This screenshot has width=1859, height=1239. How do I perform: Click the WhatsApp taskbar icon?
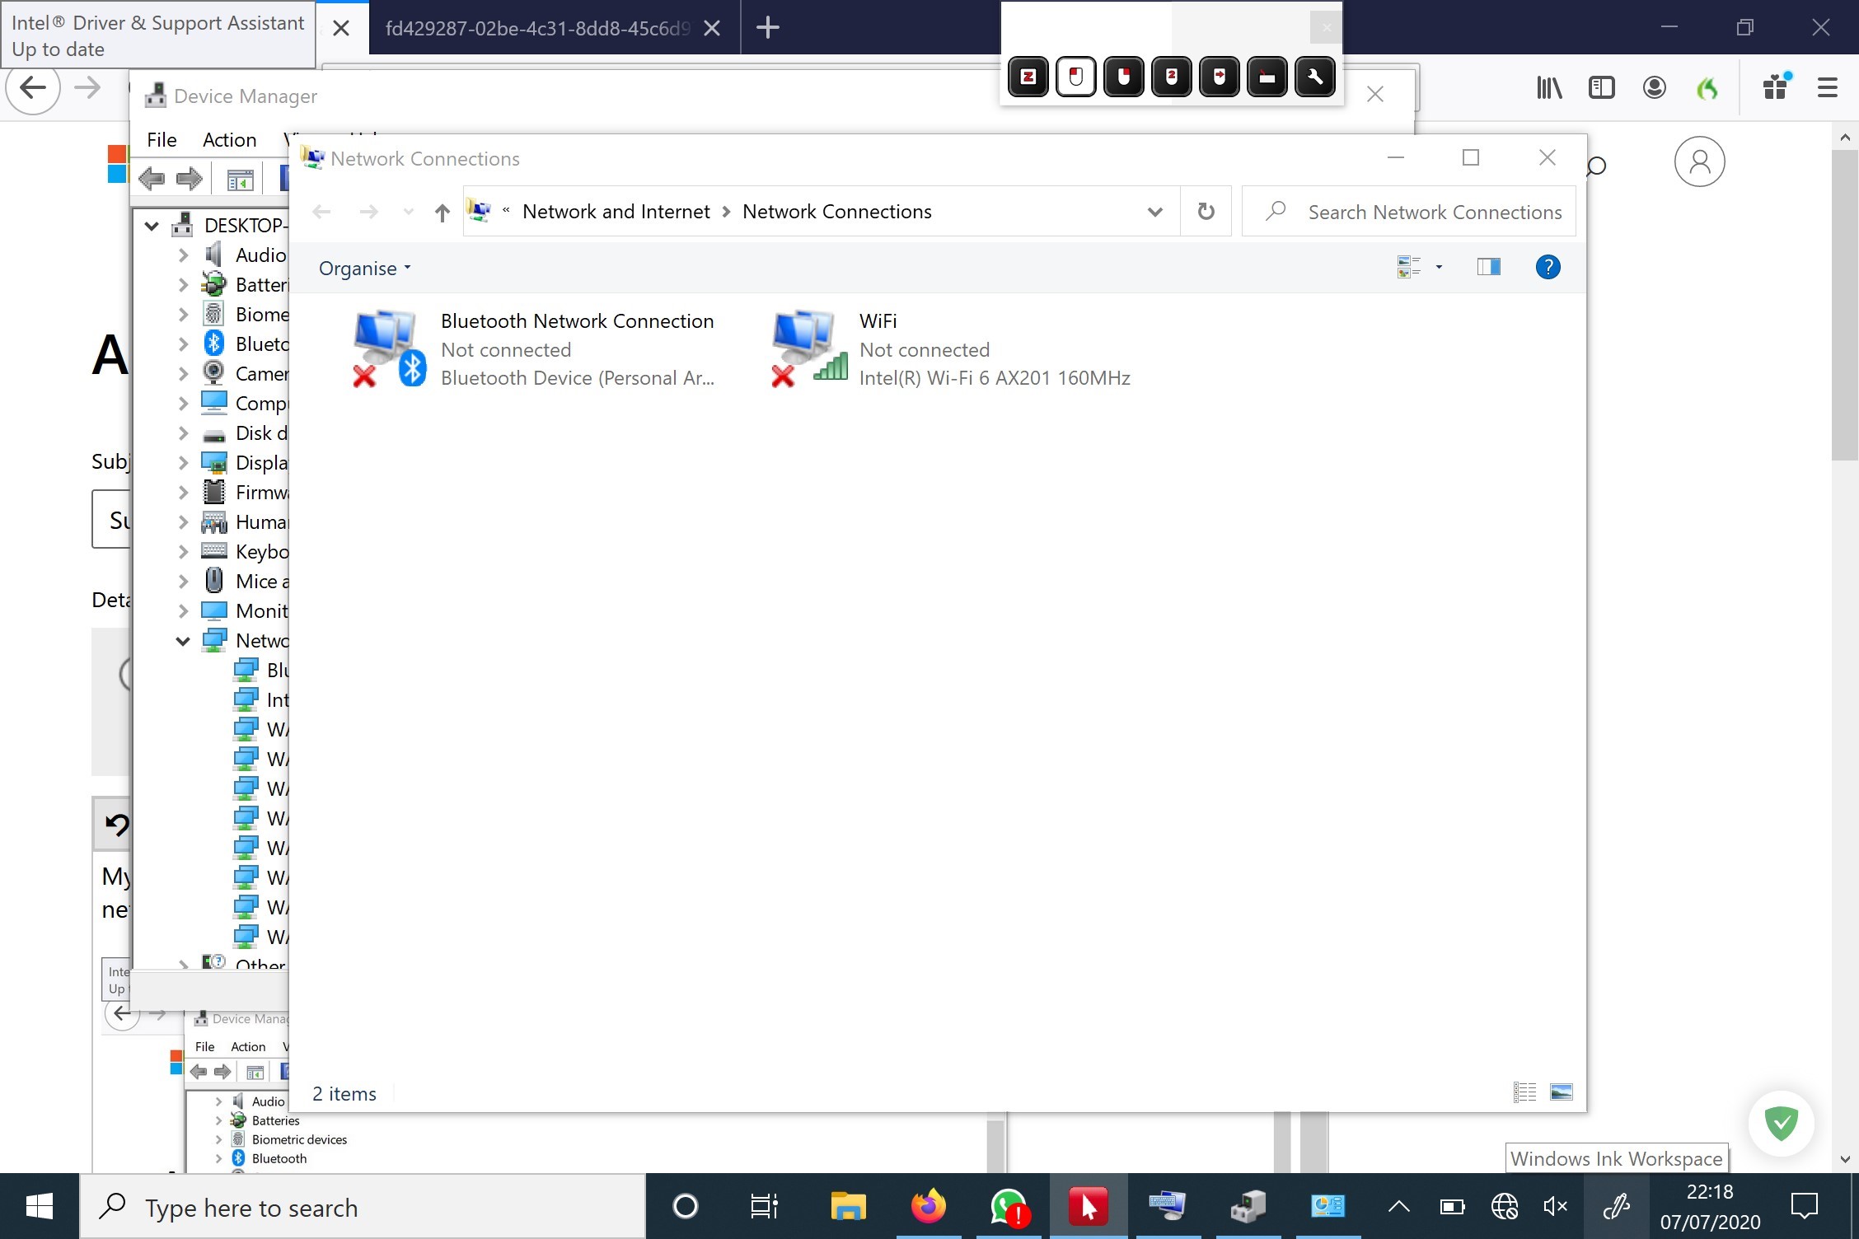click(1009, 1208)
